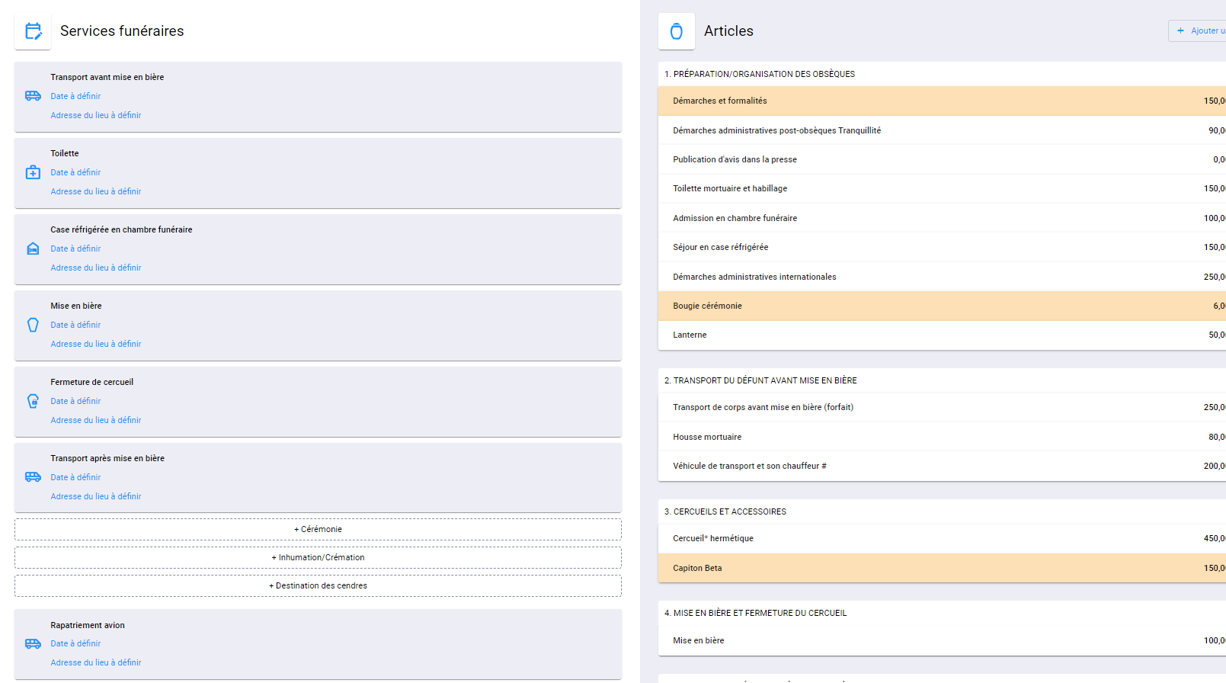Click the coffin icon for Mise en bière
This screenshot has width=1226, height=683.
[x=33, y=325]
